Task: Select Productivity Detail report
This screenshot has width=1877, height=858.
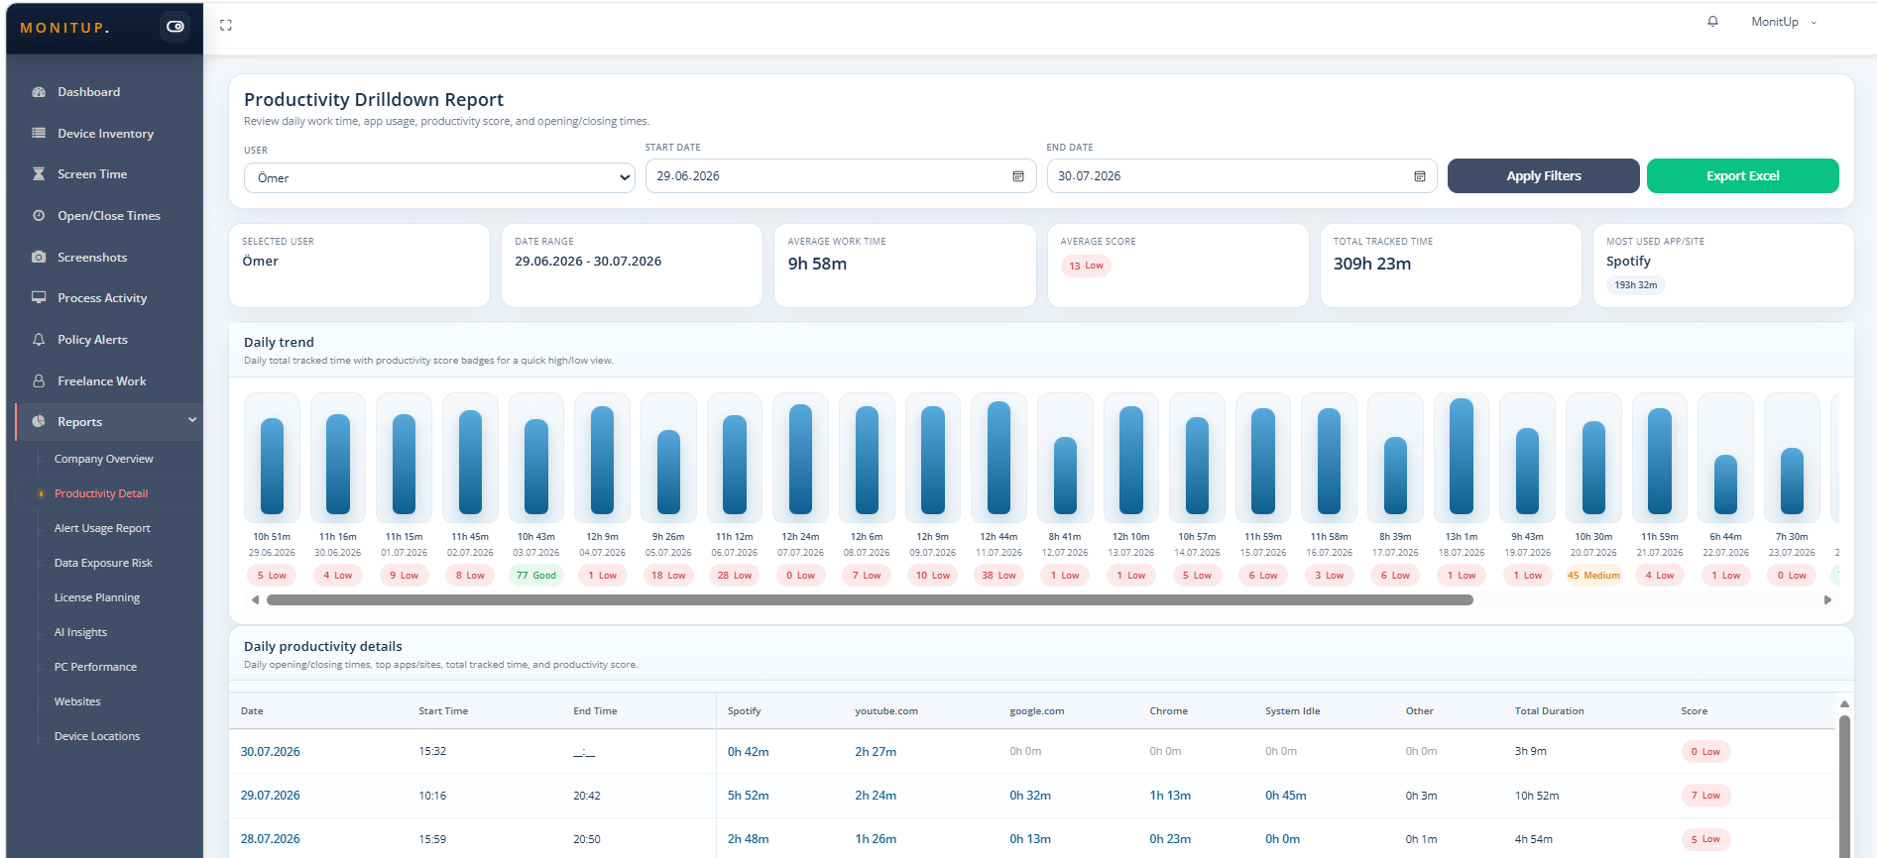Action: coord(100,493)
